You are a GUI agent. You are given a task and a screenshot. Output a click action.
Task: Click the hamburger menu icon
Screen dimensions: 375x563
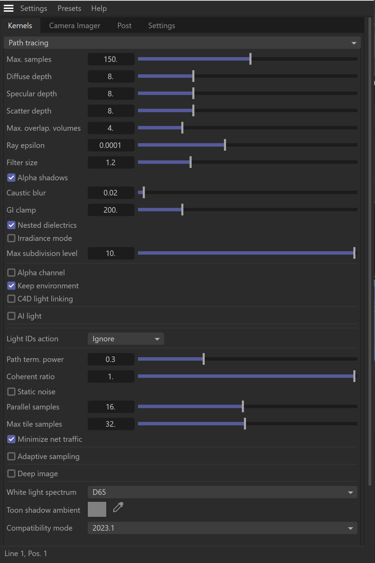[9, 8]
